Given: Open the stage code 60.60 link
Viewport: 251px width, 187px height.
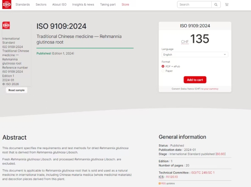Looking at the screenshot, I should coord(220,154).
